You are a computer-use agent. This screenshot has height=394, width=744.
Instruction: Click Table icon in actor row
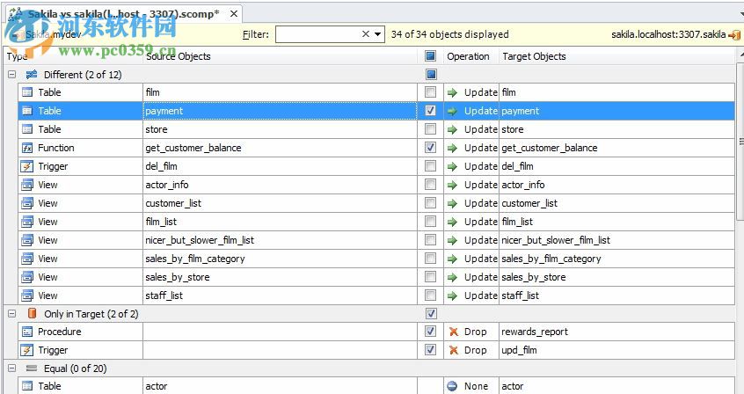click(x=27, y=386)
